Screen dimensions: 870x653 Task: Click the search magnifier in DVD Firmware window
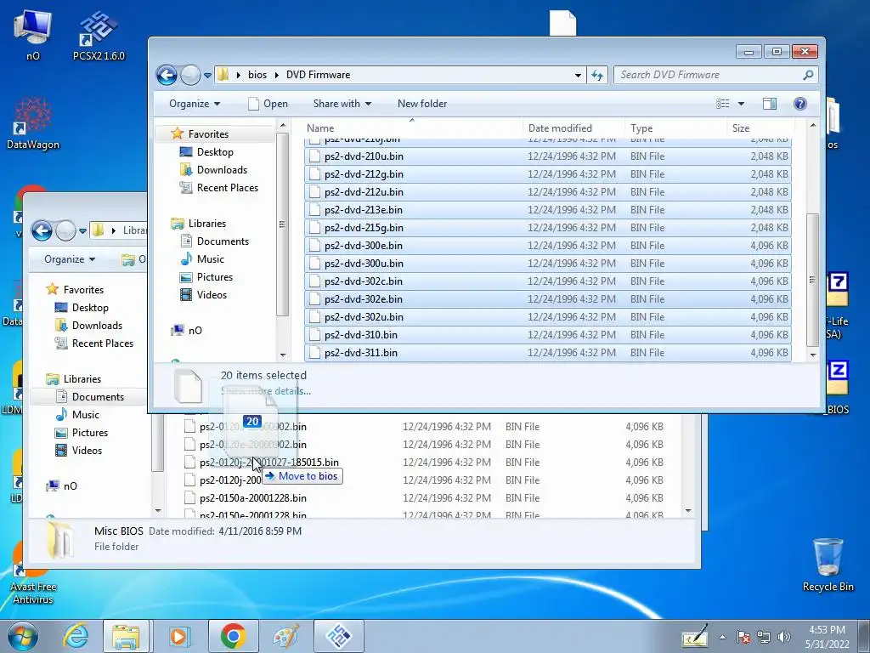(x=809, y=75)
